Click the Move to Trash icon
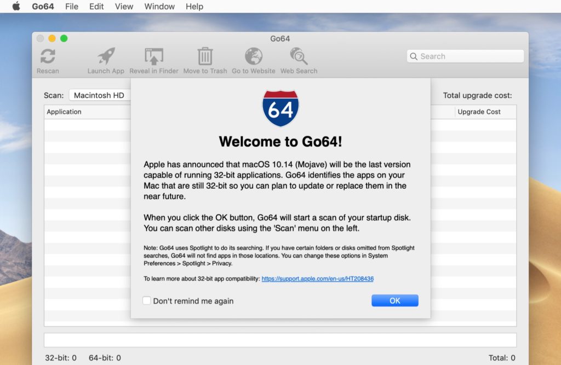Screen dimensions: 561x365 pyautogui.click(x=205, y=56)
